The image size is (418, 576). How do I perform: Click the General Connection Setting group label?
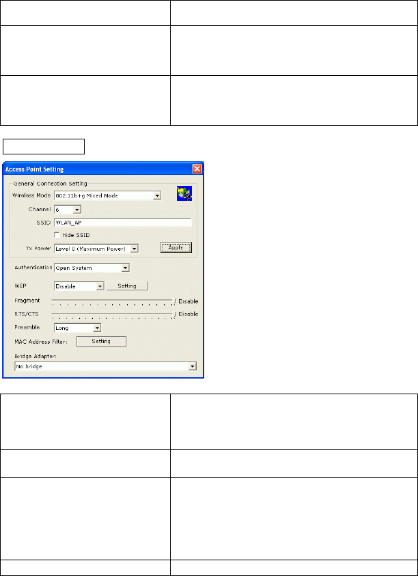click(x=51, y=183)
